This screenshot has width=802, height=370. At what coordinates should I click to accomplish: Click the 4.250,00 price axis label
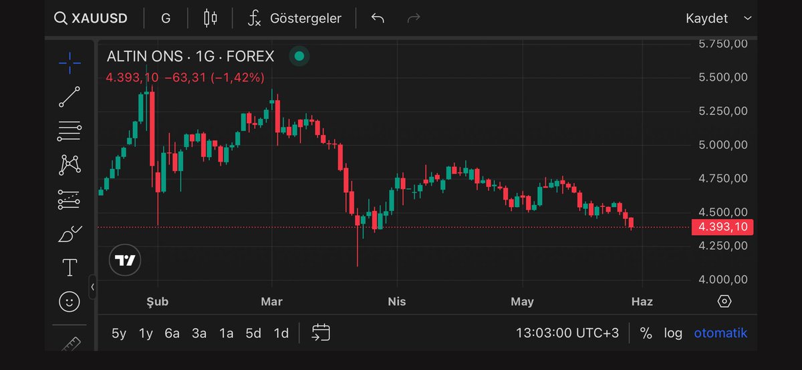(x=723, y=246)
